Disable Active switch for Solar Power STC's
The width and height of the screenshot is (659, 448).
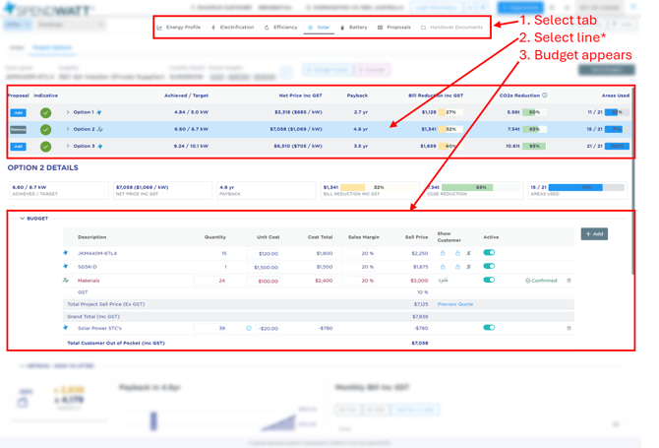tap(489, 328)
